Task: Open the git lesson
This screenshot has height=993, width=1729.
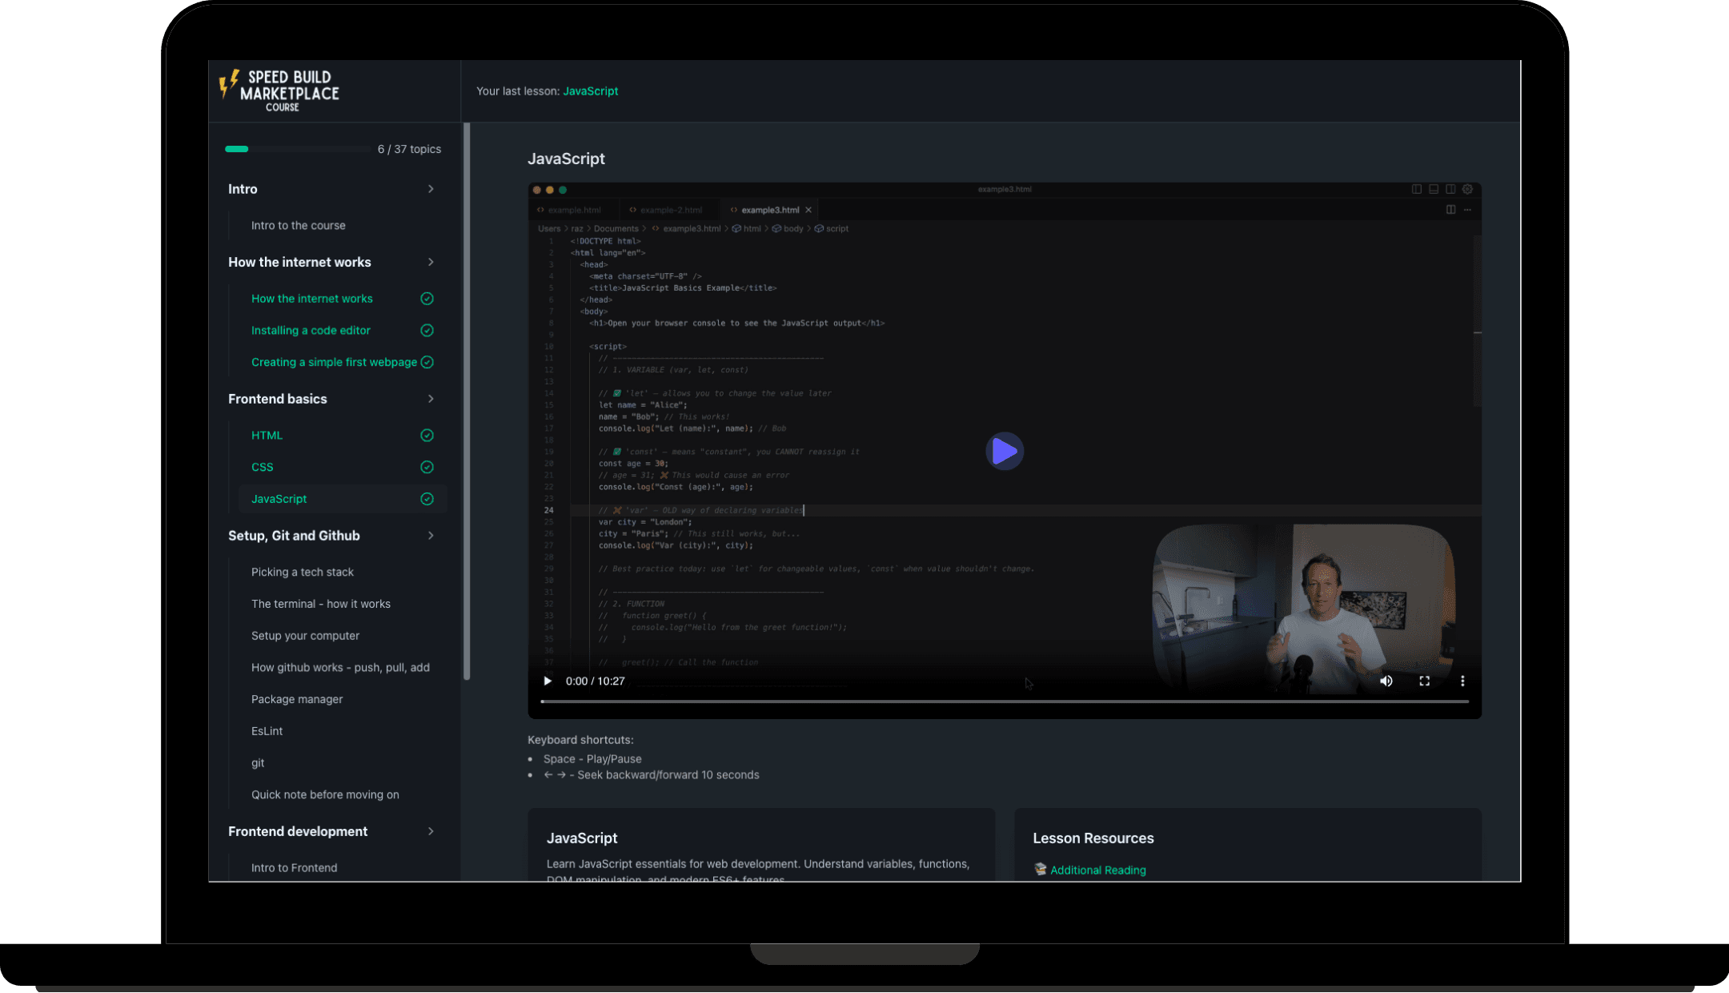Action: click(258, 763)
